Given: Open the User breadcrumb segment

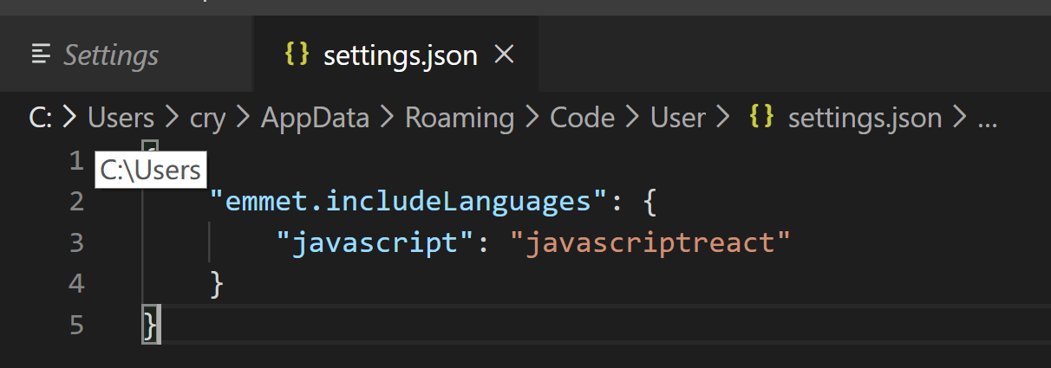Looking at the screenshot, I should 678,118.
